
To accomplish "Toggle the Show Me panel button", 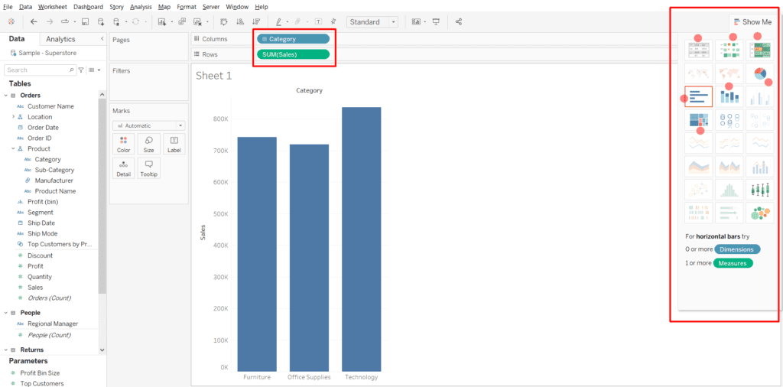I will [752, 22].
